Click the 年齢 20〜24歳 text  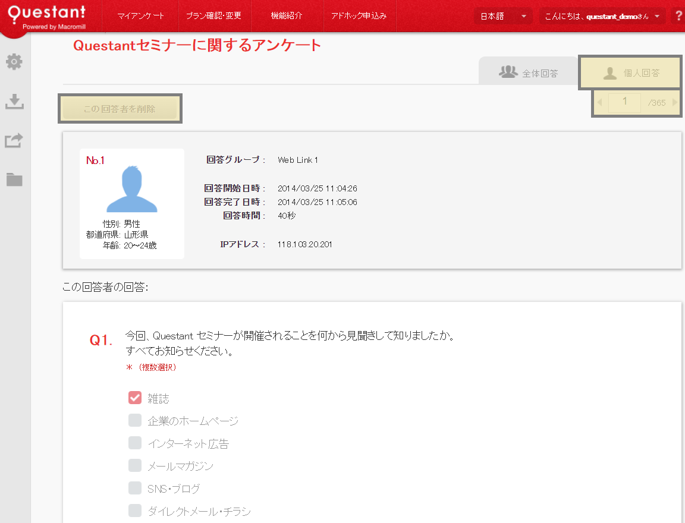coord(130,245)
